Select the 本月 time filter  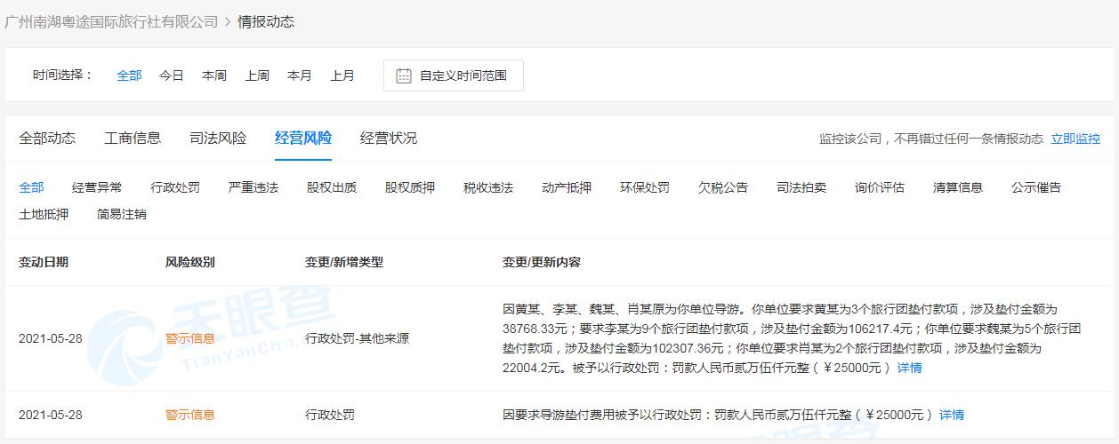click(300, 75)
